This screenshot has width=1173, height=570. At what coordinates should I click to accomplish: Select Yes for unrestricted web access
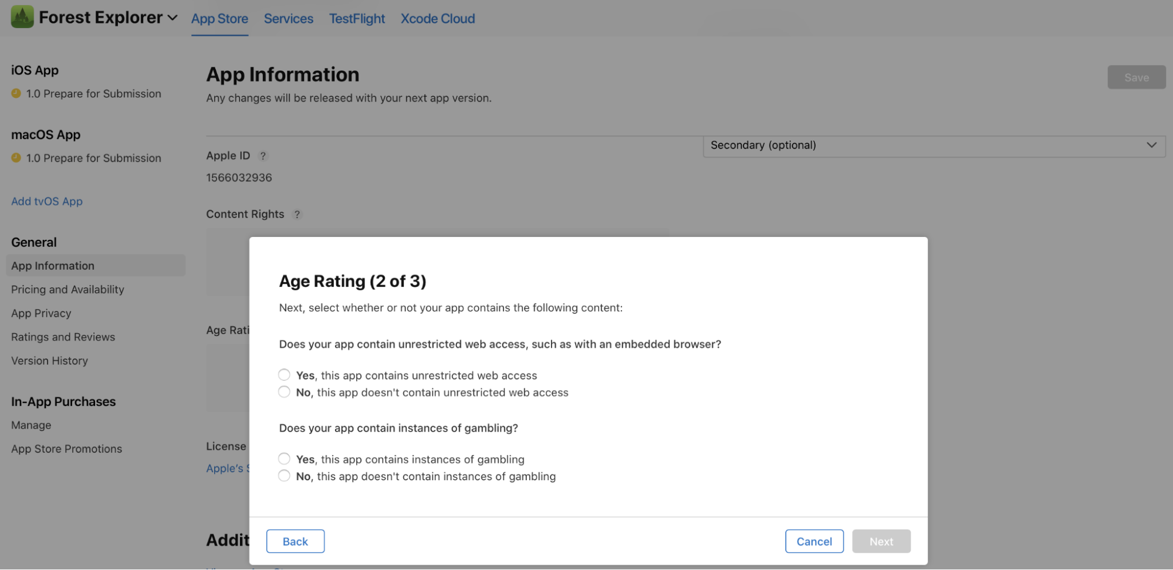[x=284, y=374]
